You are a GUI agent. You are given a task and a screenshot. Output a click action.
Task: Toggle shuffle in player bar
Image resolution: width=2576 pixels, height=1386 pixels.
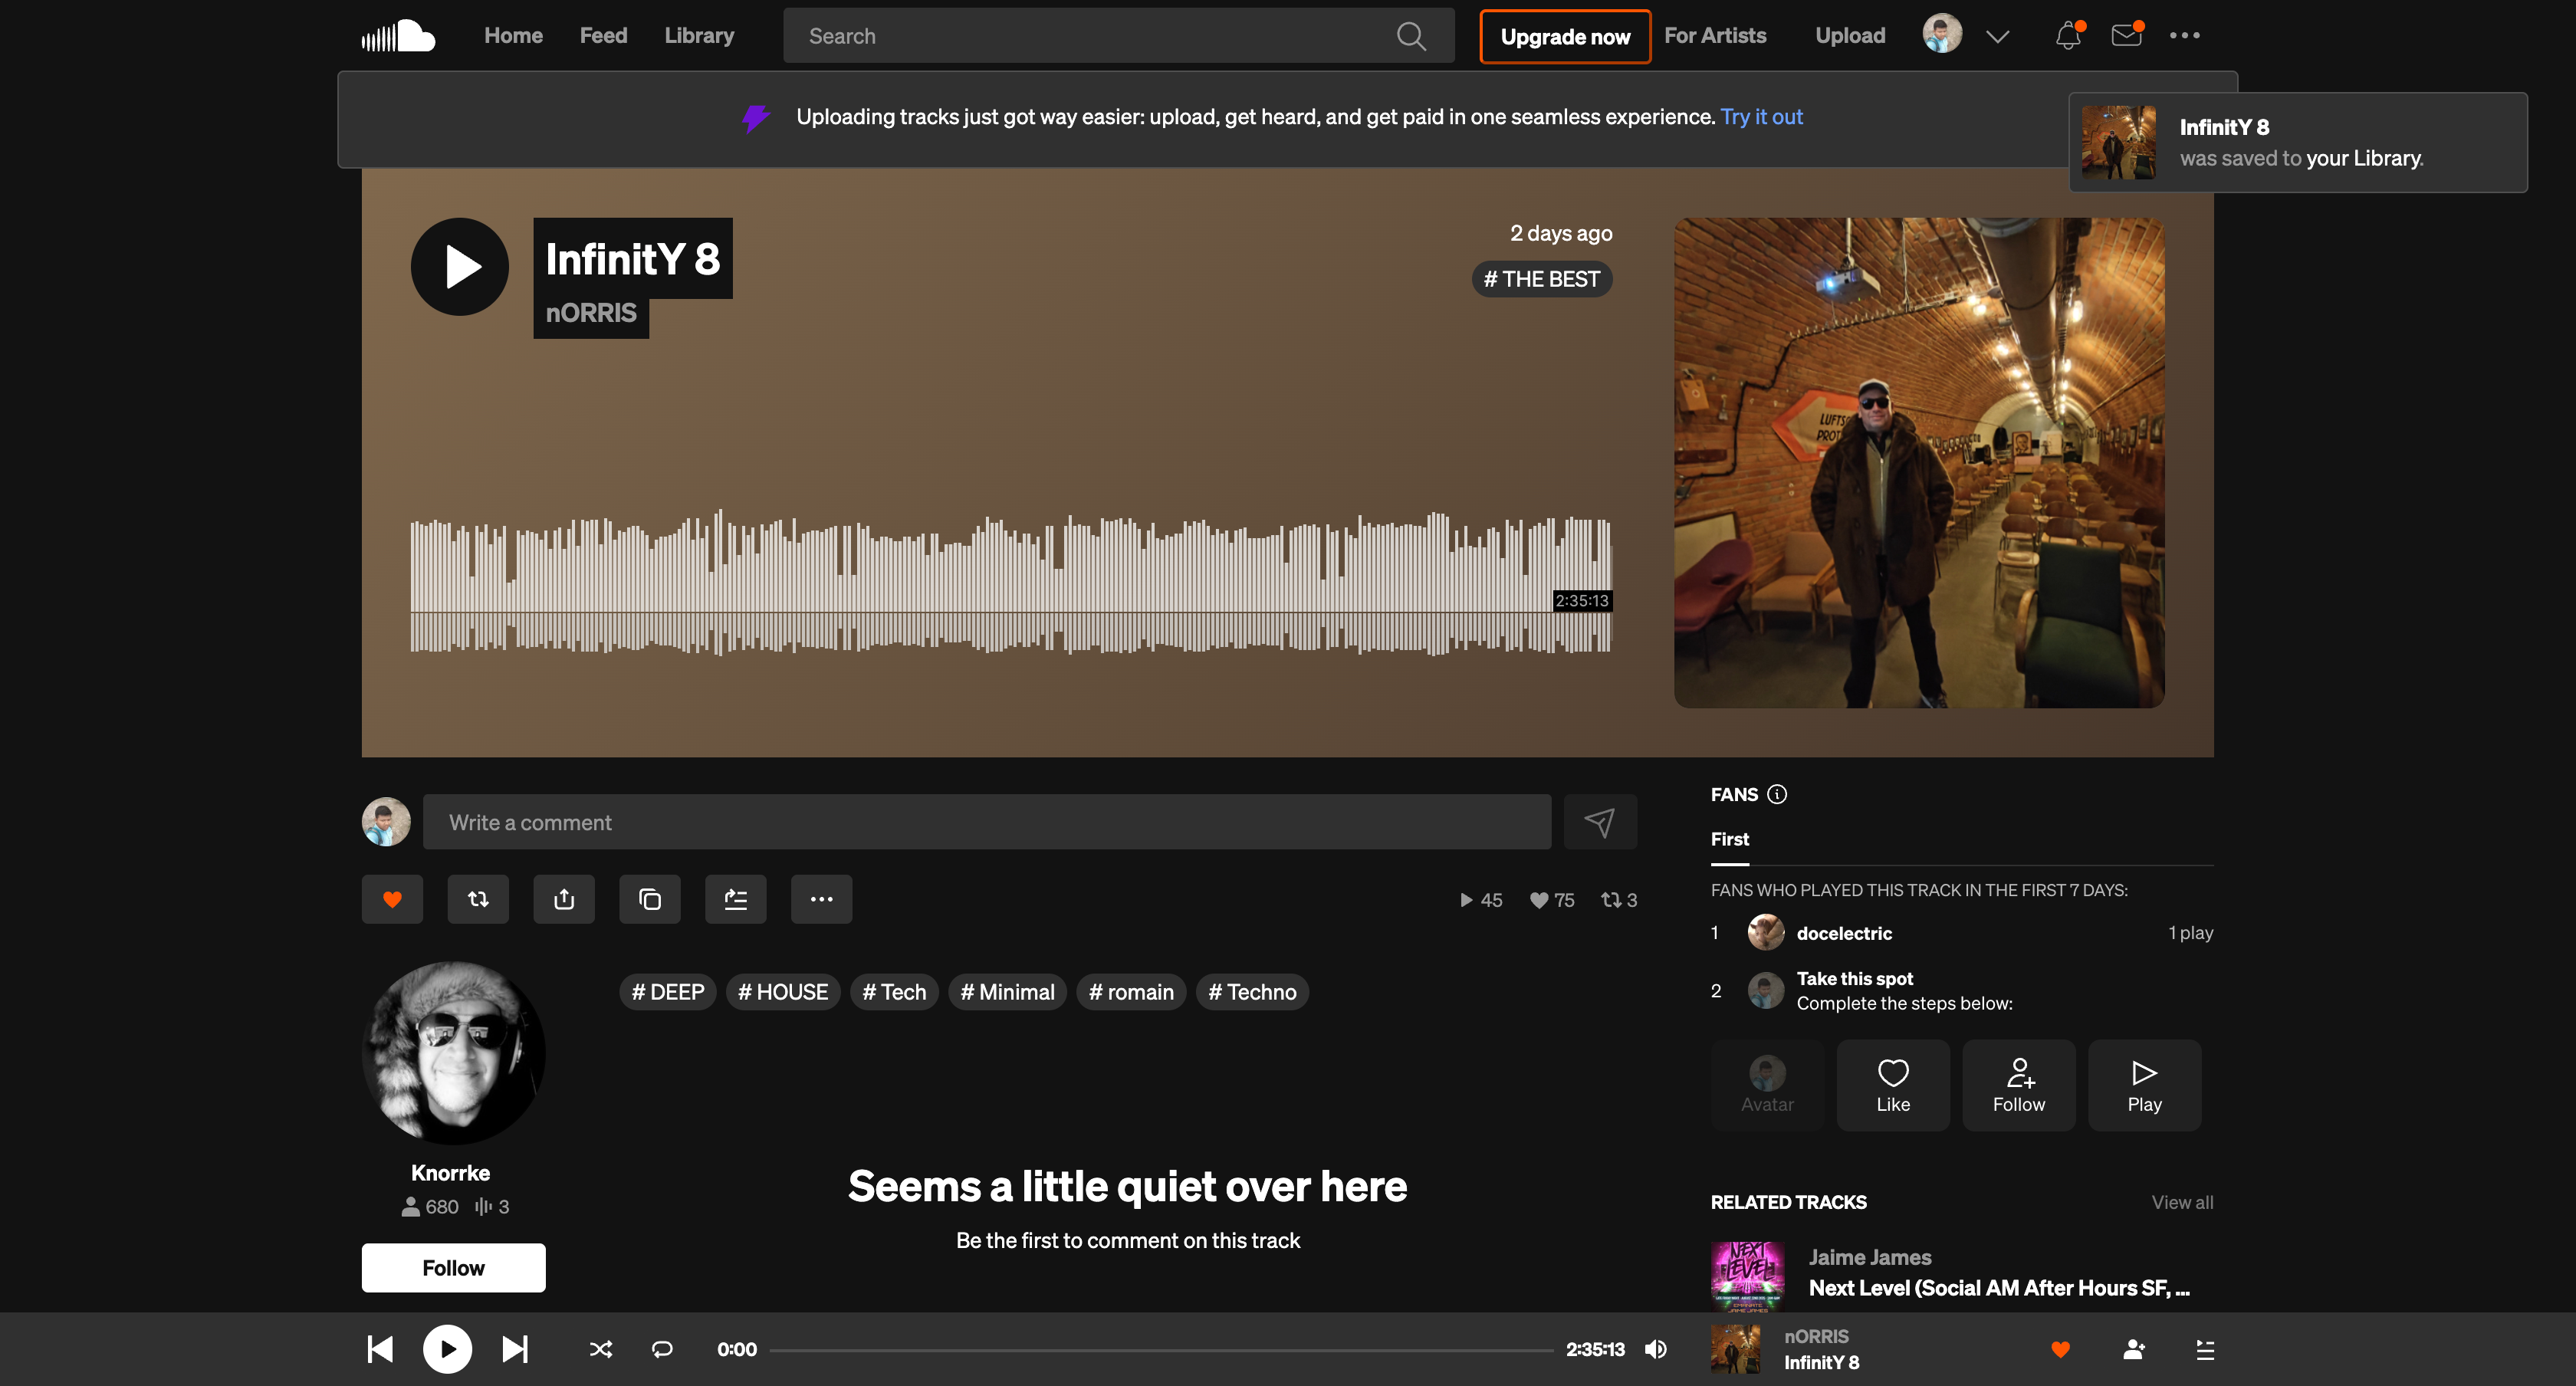coord(601,1349)
